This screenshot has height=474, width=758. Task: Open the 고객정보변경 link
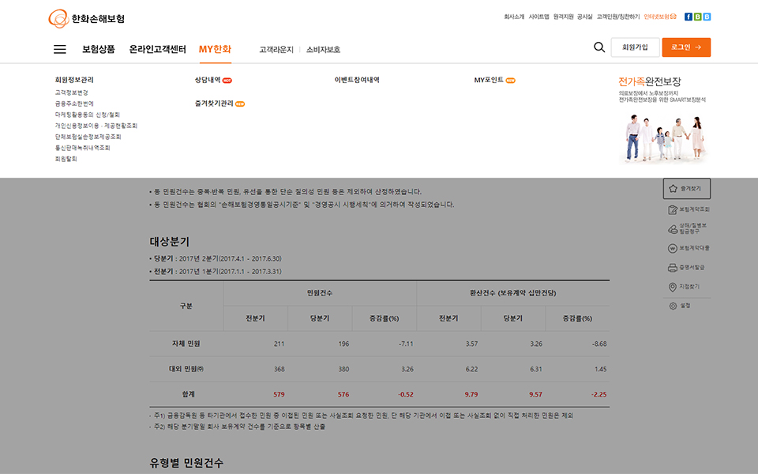72,92
